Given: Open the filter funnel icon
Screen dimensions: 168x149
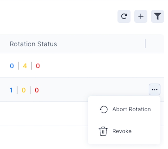Looking at the screenshot, I should coord(158,16).
